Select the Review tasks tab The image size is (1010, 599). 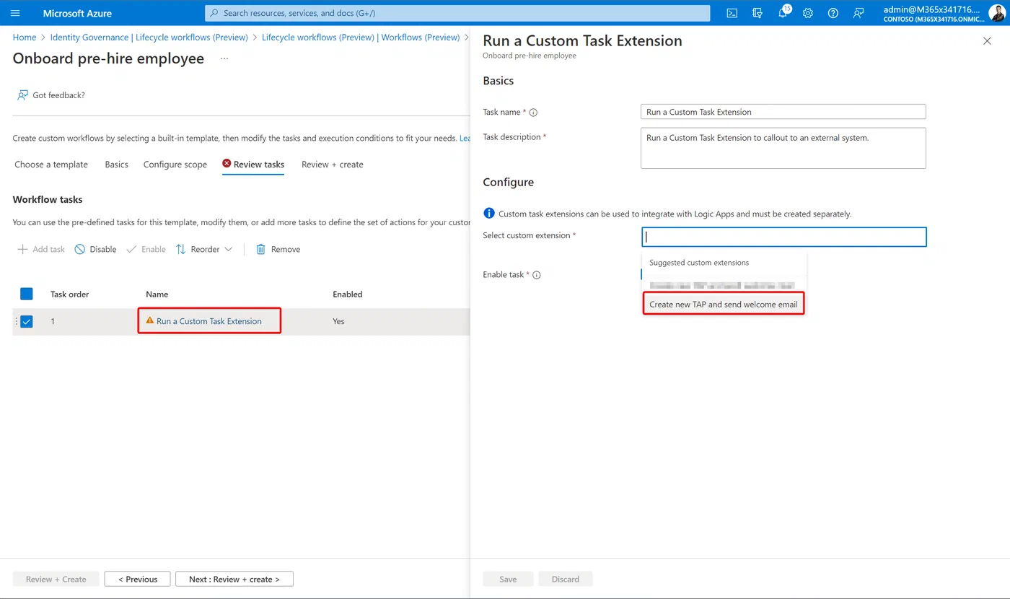coord(253,165)
